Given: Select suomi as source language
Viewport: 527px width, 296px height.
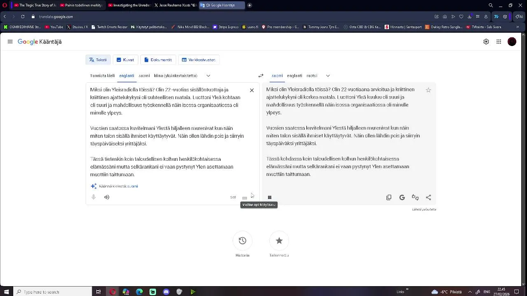Looking at the screenshot, I should pos(144,76).
